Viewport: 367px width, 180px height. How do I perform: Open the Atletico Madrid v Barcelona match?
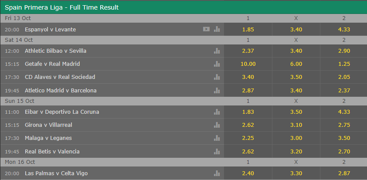[61, 90]
